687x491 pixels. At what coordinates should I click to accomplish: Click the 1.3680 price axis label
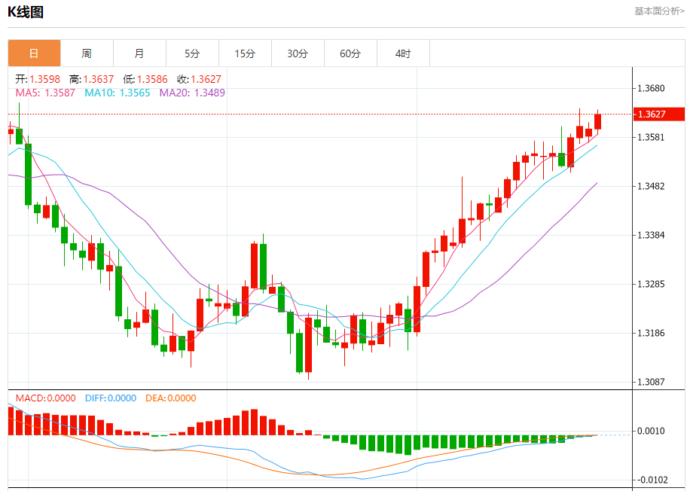click(651, 88)
